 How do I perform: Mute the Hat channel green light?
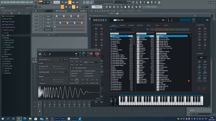(x=33, y=23)
